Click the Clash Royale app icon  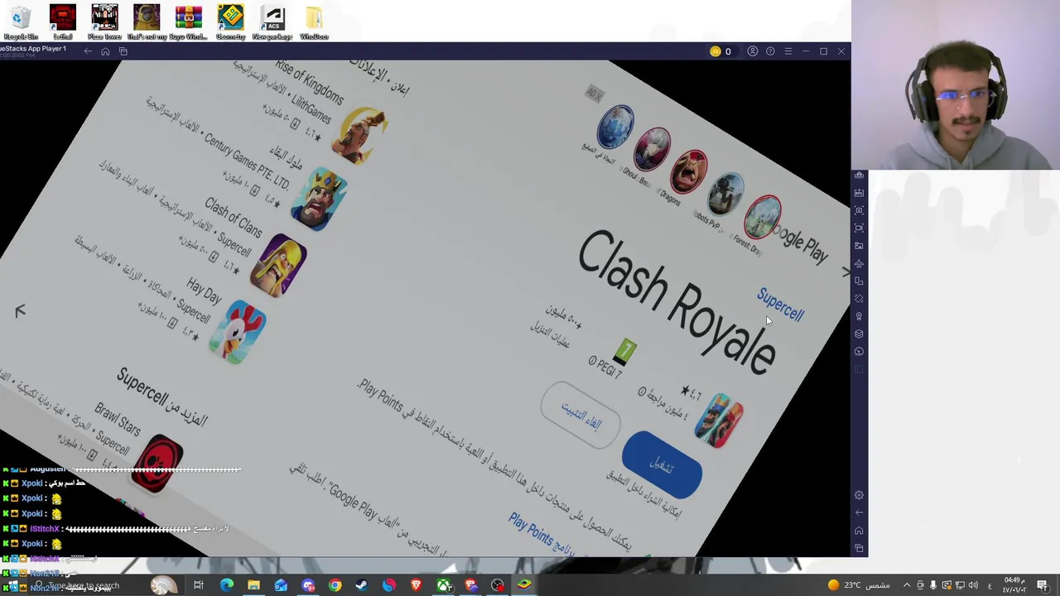pos(719,421)
